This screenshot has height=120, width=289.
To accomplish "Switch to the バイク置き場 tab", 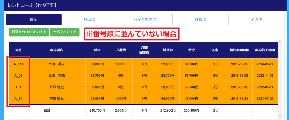I will coord(145,19).
